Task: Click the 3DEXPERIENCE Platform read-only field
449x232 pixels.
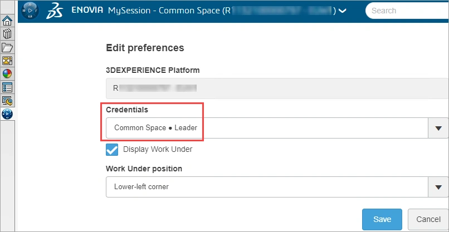Action: [277, 88]
